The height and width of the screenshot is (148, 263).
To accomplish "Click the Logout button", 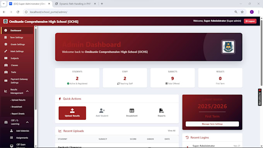I will [x=250, y=21].
